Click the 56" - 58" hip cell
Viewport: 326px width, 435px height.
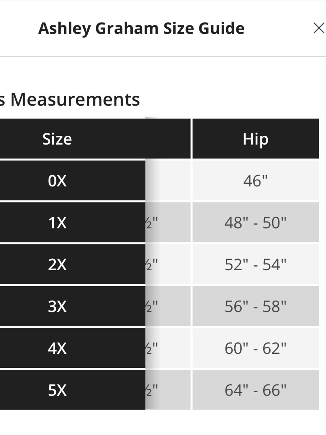pyautogui.click(x=256, y=306)
